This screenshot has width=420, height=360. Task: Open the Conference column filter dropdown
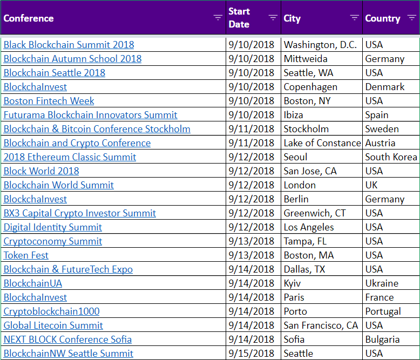[218, 18]
